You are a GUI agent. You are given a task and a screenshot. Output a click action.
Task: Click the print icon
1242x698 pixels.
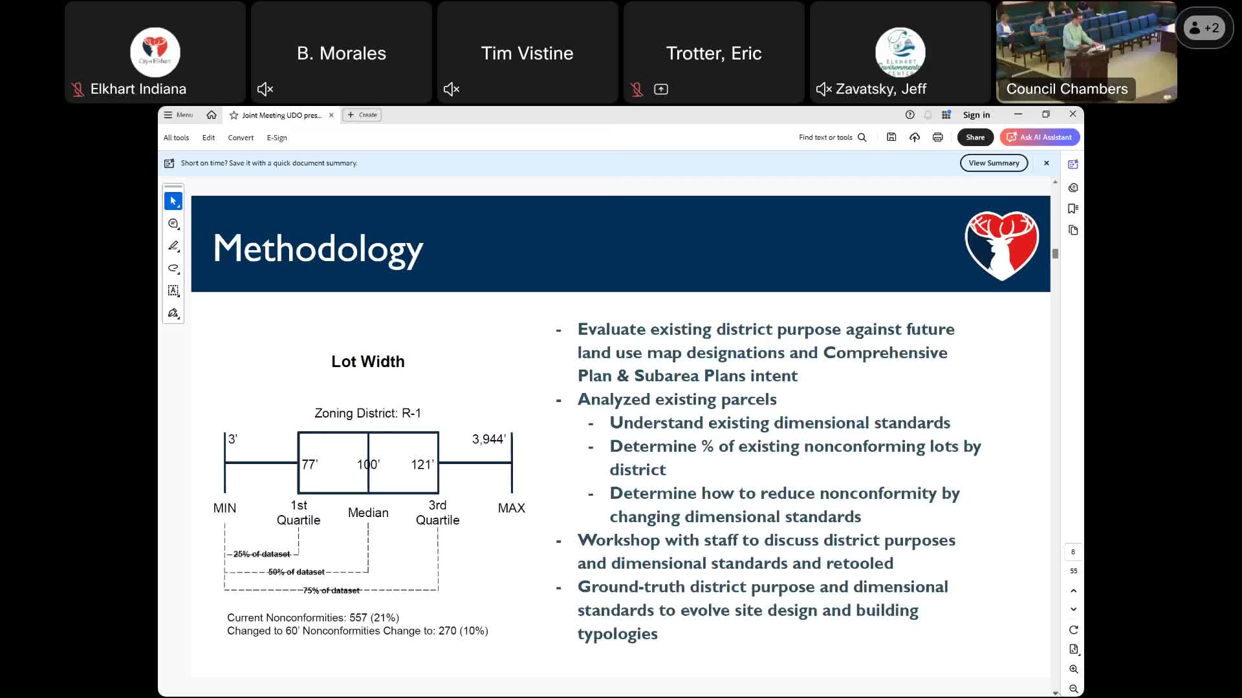click(937, 137)
